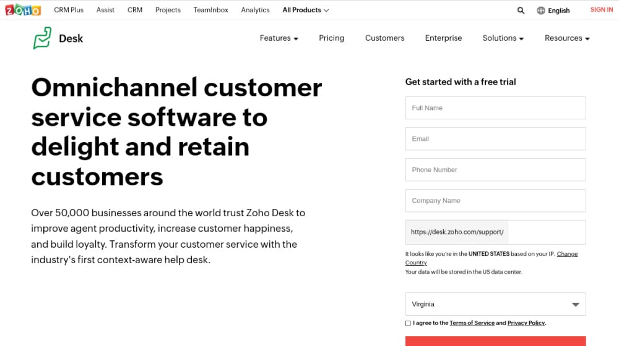Click the 'Omnichannel customer service software' headline
This screenshot has width=619, height=346.
tap(176, 132)
